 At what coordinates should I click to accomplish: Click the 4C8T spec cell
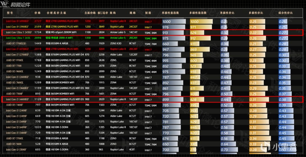click(133, 150)
